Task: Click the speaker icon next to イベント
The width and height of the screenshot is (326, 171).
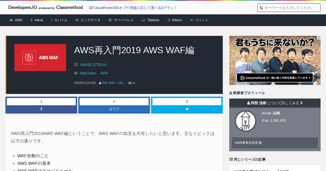Action: [x=192, y=20]
